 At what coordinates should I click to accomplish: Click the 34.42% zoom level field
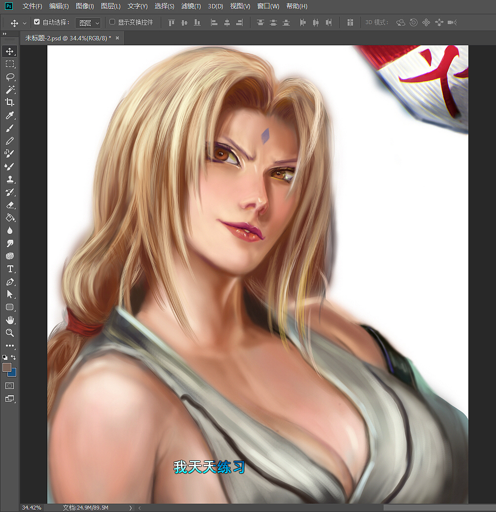pos(32,508)
